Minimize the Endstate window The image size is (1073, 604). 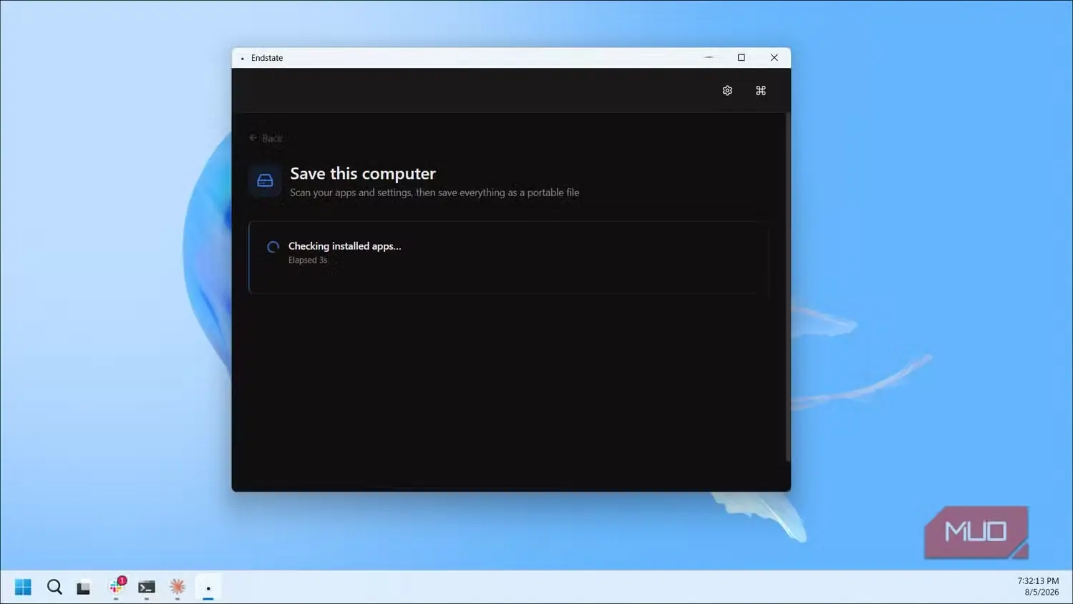(709, 58)
